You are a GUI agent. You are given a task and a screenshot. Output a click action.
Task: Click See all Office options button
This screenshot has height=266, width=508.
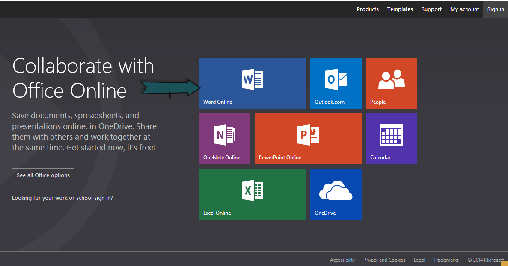pyautogui.click(x=43, y=175)
